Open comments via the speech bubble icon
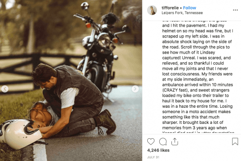This screenshot has width=241, height=161. pyautogui.click(x=163, y=141)
